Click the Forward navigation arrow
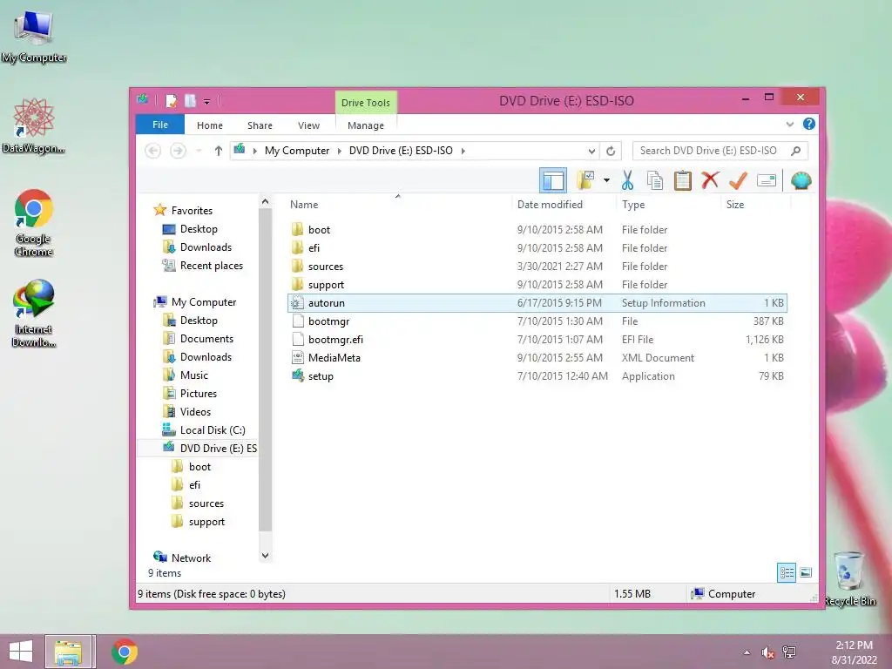 (x=178, y=151)
